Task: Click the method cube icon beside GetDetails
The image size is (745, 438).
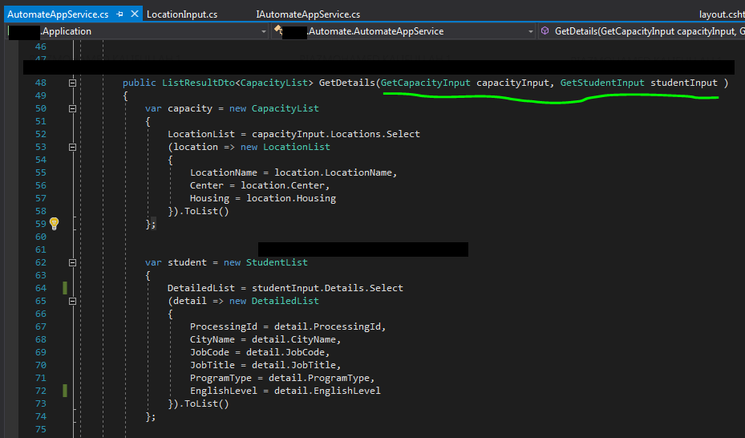Action: (545, 30)
